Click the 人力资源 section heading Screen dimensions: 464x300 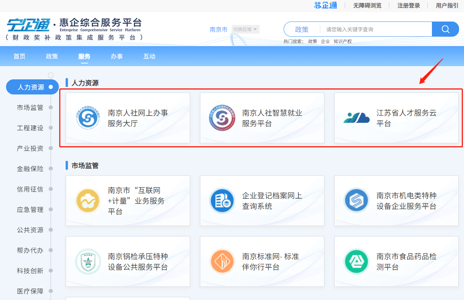pyautogui.click(x=85, y=83)
